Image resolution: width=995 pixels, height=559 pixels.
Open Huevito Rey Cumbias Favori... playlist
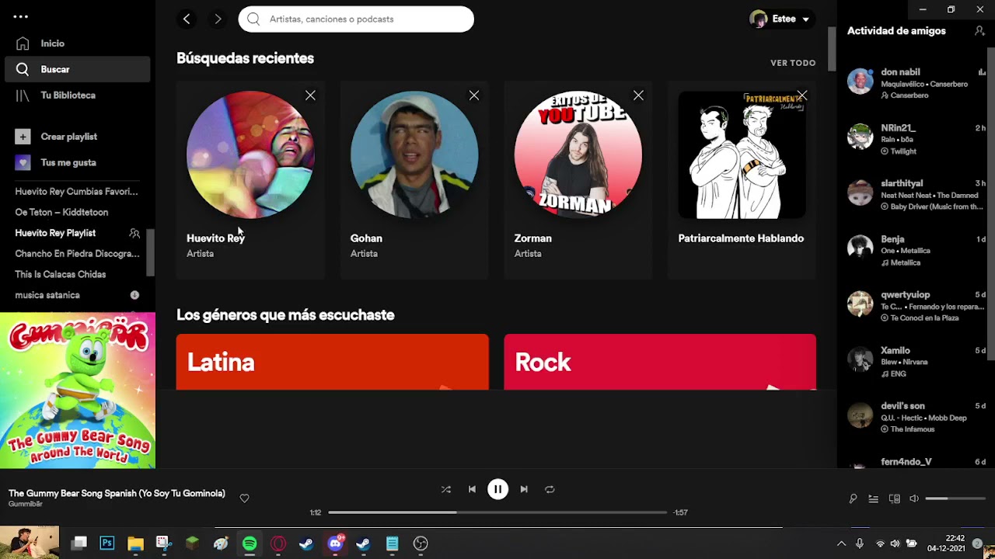pos(76,191)
